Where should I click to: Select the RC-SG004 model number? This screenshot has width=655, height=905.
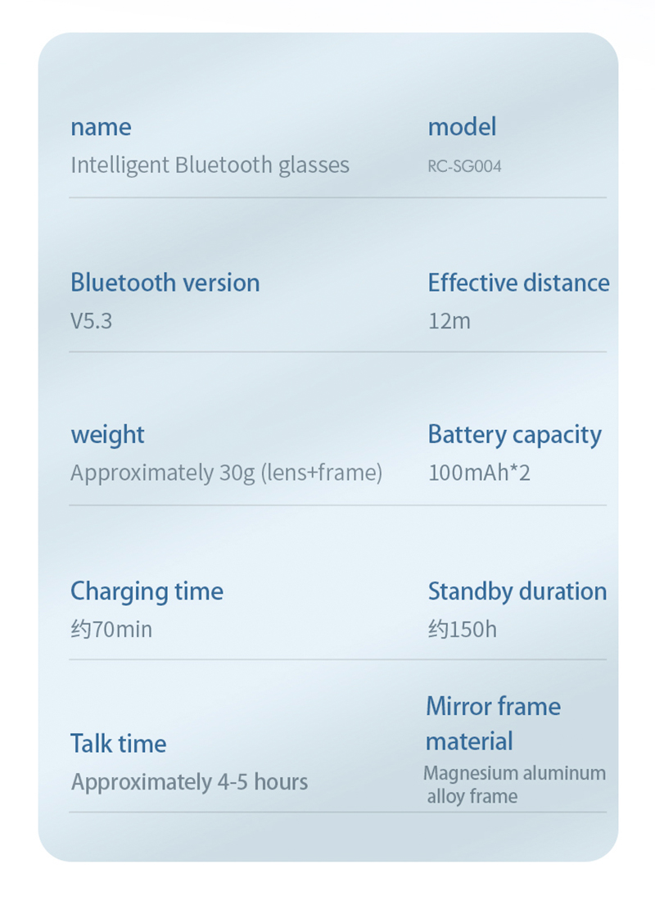464,166
